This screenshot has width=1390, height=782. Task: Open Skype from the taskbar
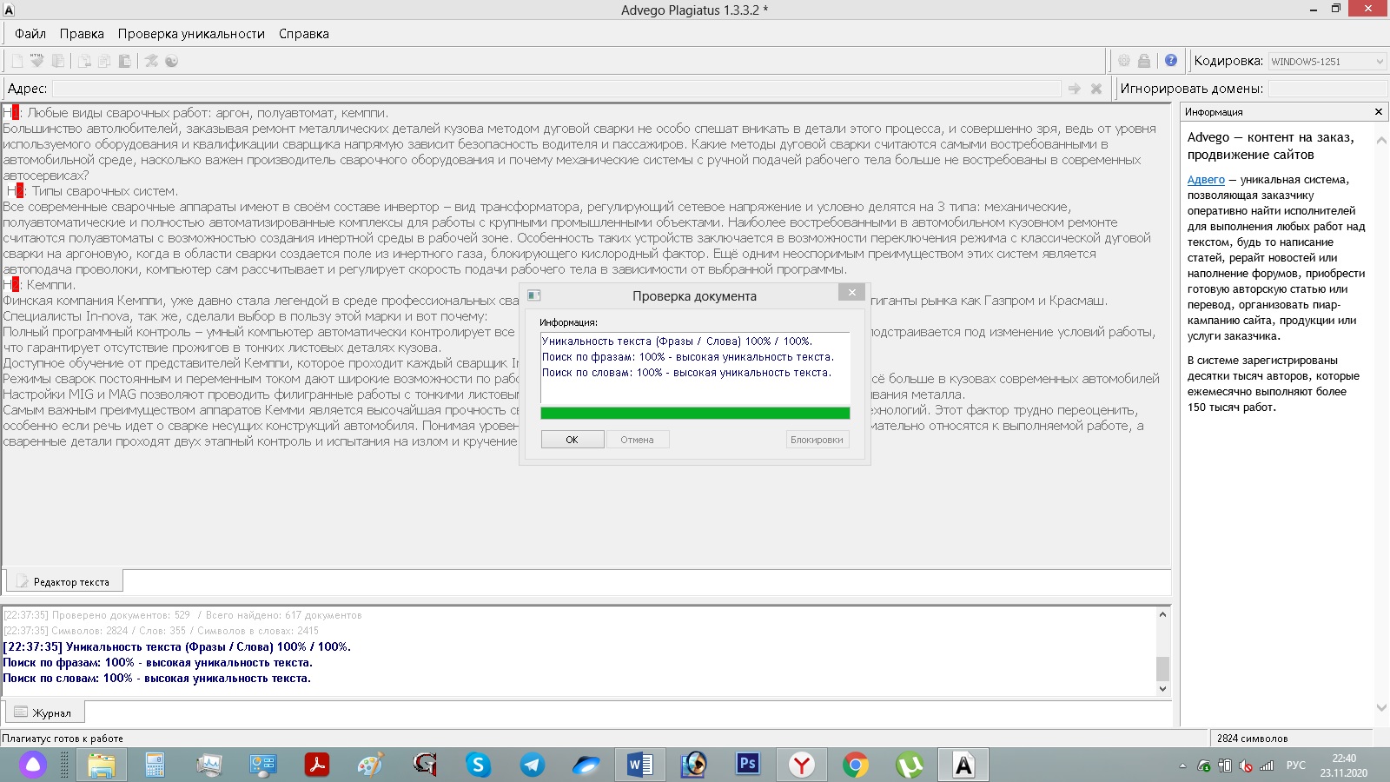(x=478, y=765)
